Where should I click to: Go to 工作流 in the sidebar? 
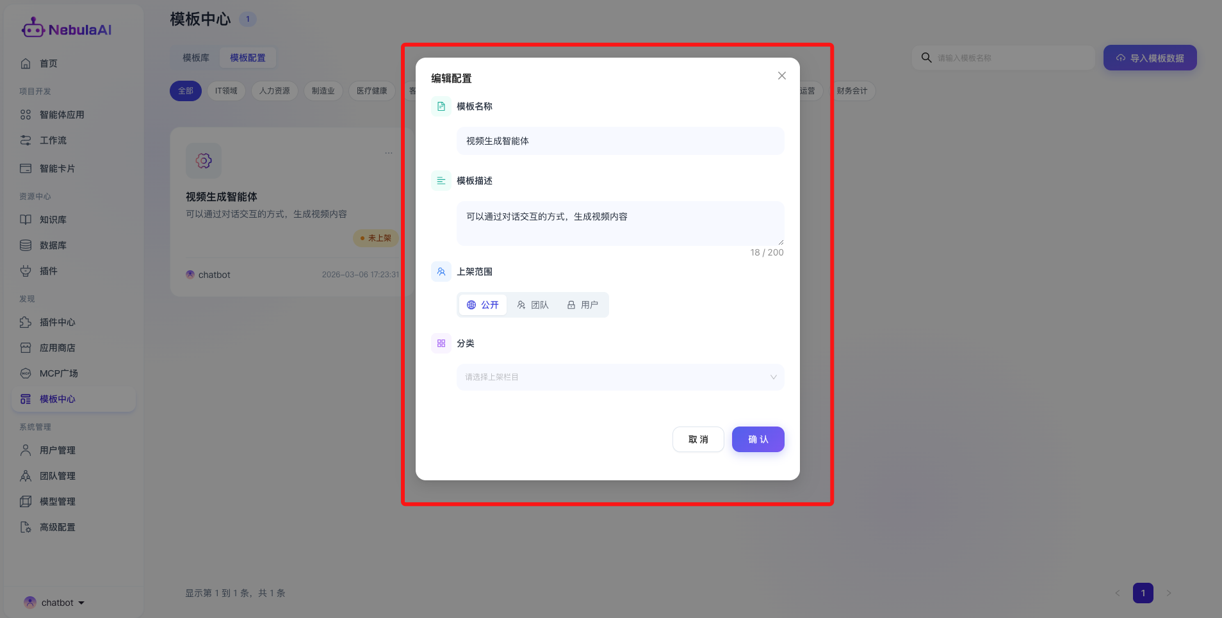53,140
